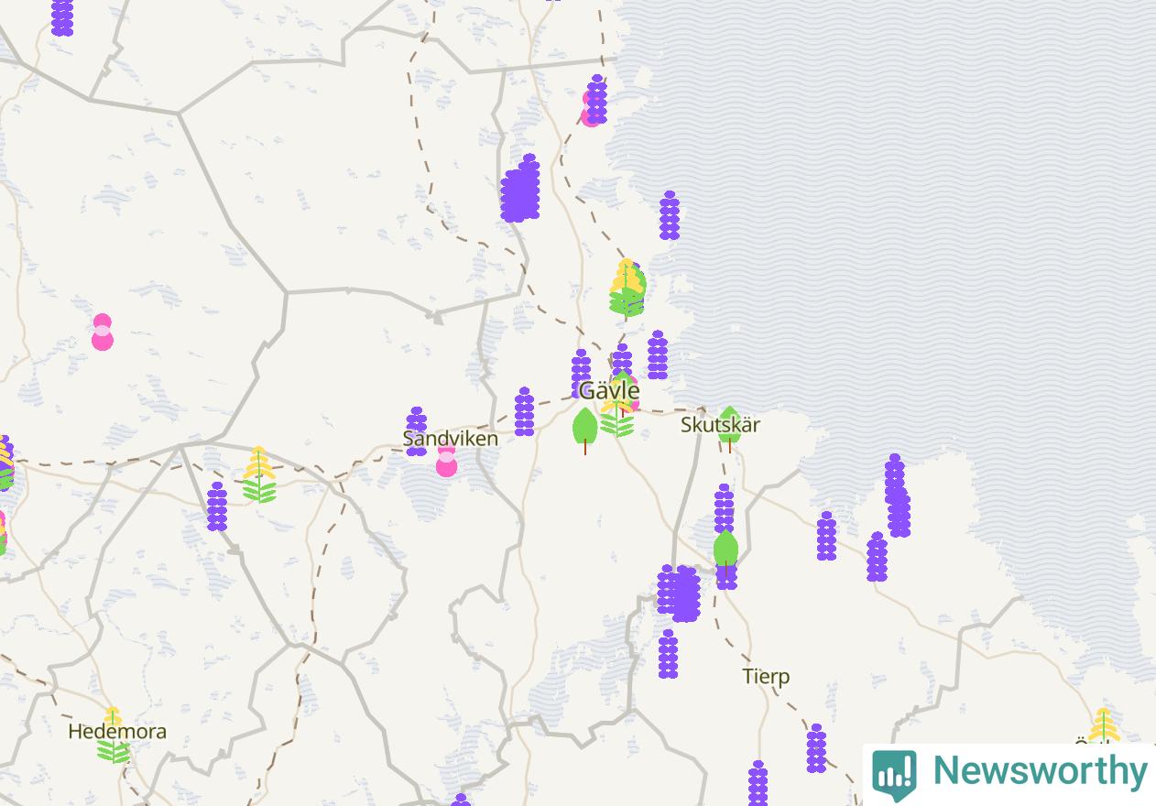Select the purple lavender marker on the northern coast
The image size is (1156, 806).
(x=670, y=216)
